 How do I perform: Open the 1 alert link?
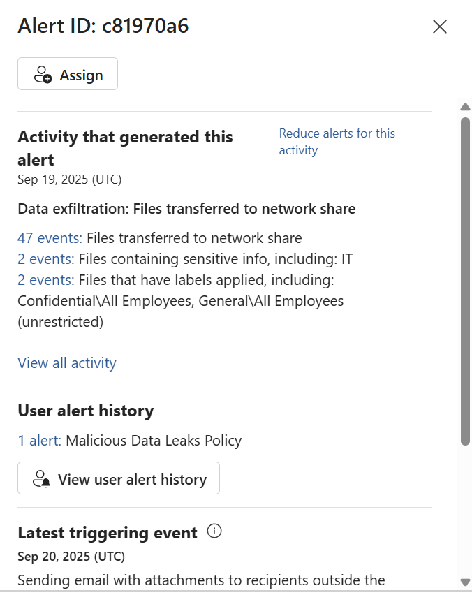click(x=39, y=441)
